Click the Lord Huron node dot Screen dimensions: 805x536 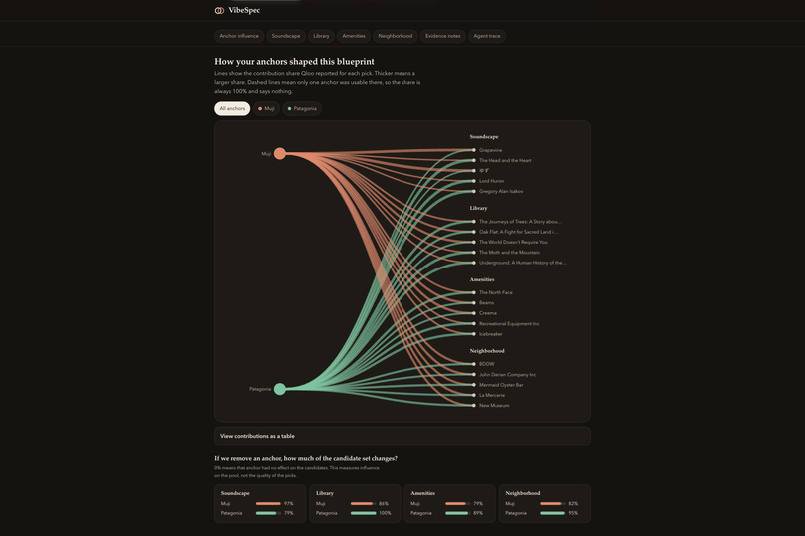point(473,181)
